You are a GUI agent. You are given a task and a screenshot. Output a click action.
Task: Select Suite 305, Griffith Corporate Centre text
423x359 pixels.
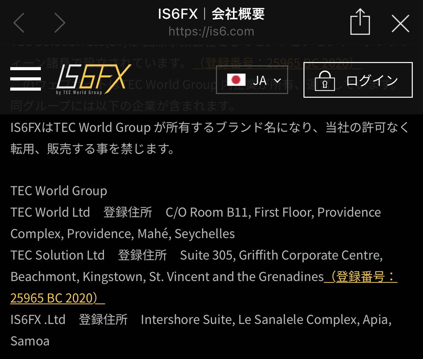pyautogui.click(x=281, y=255)
